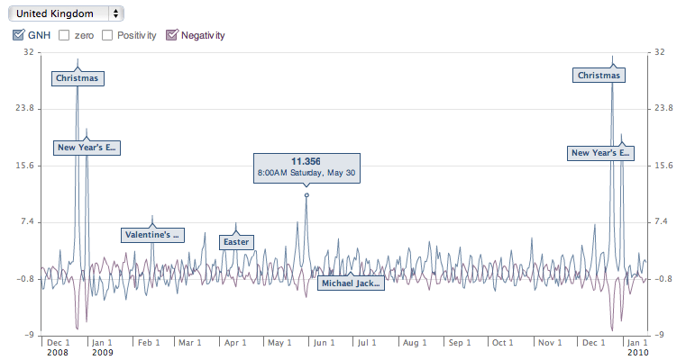This screenshot has width=686, height=360.
Task: Select the first New Year's Eve annotation
Action: (87, 148)
